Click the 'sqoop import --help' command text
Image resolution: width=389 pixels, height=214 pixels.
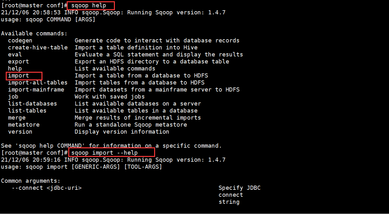pyautogui.click(x=104, y=153)
